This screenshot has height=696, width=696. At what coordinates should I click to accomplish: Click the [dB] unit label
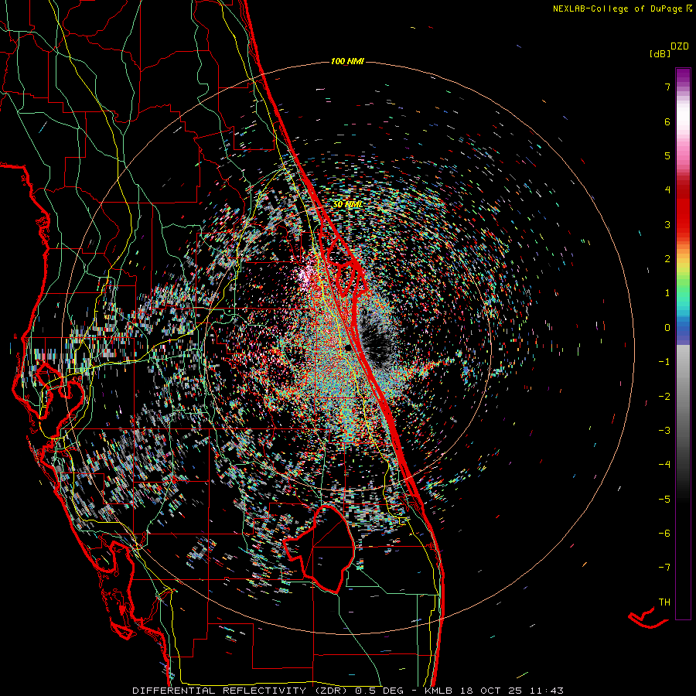(x=660, y=53)
